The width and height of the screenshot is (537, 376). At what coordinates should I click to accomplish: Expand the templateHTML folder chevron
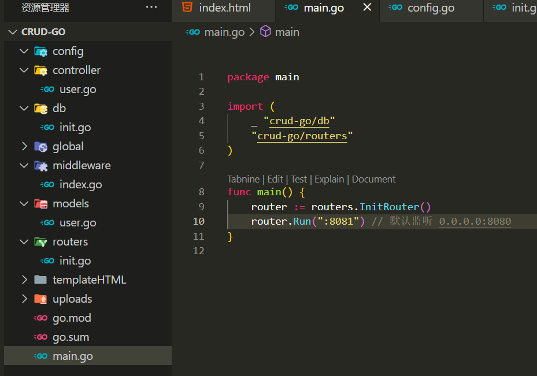pos(24,280)
